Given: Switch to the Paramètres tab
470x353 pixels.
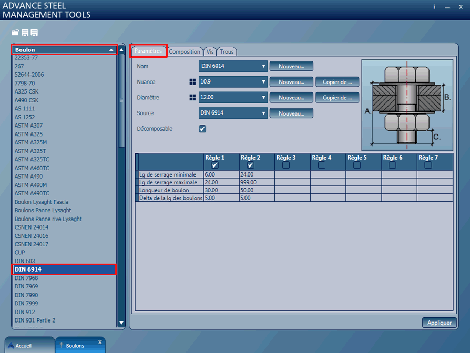Looking at the screenshot, I should click(x=148, y=51).
